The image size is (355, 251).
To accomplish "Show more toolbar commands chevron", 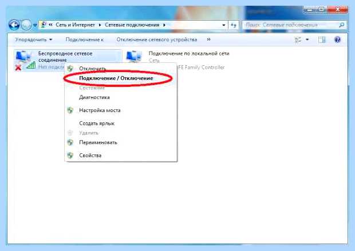I will click(208, 39).
